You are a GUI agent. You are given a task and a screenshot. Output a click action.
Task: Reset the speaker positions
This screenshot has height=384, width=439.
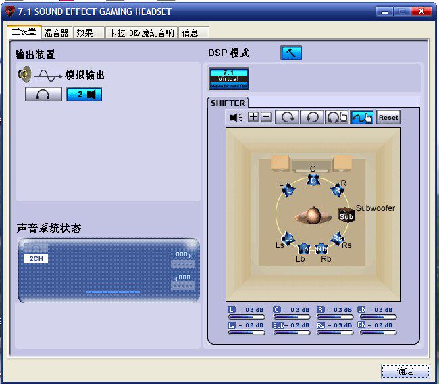[388, 117]
